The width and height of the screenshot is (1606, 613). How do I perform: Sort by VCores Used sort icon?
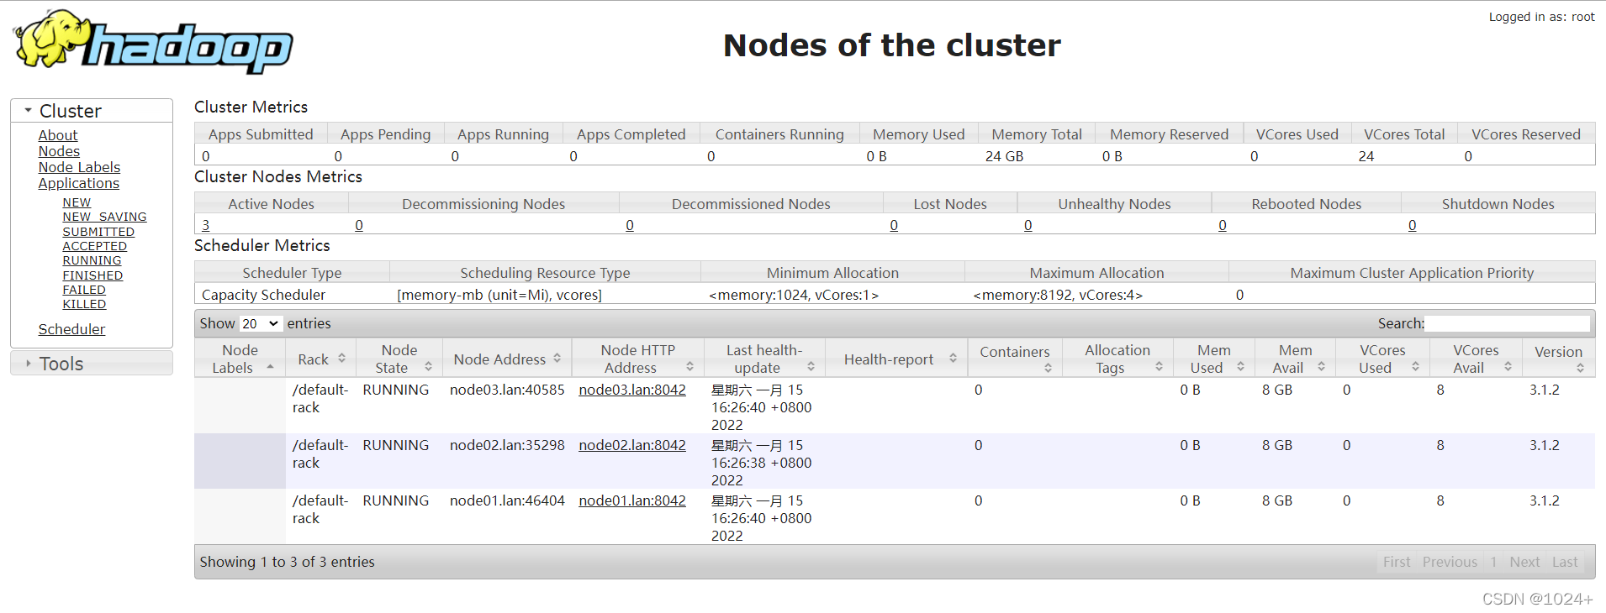pos(1415,367)
